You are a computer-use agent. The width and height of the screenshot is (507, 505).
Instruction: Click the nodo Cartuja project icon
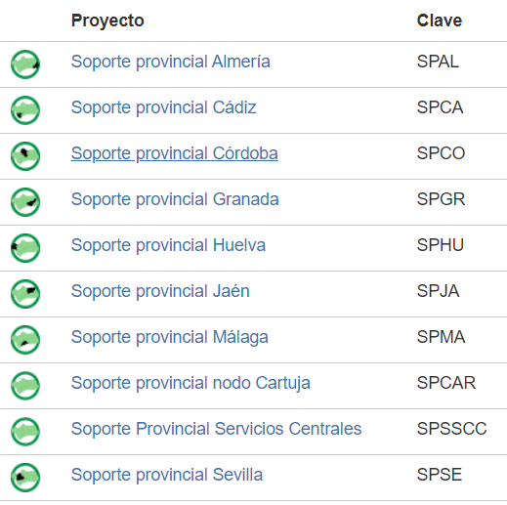pos(25,386)
